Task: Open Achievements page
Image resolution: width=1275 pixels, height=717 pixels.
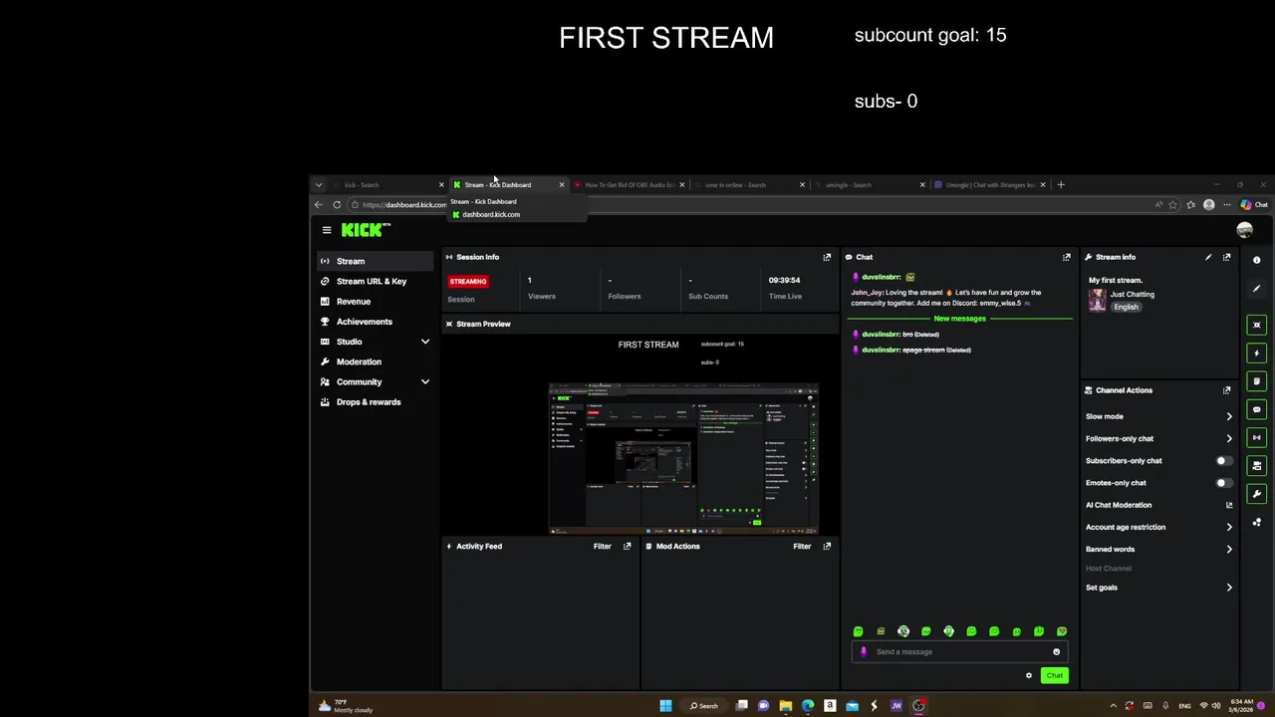Action: [x=375, y=322]
